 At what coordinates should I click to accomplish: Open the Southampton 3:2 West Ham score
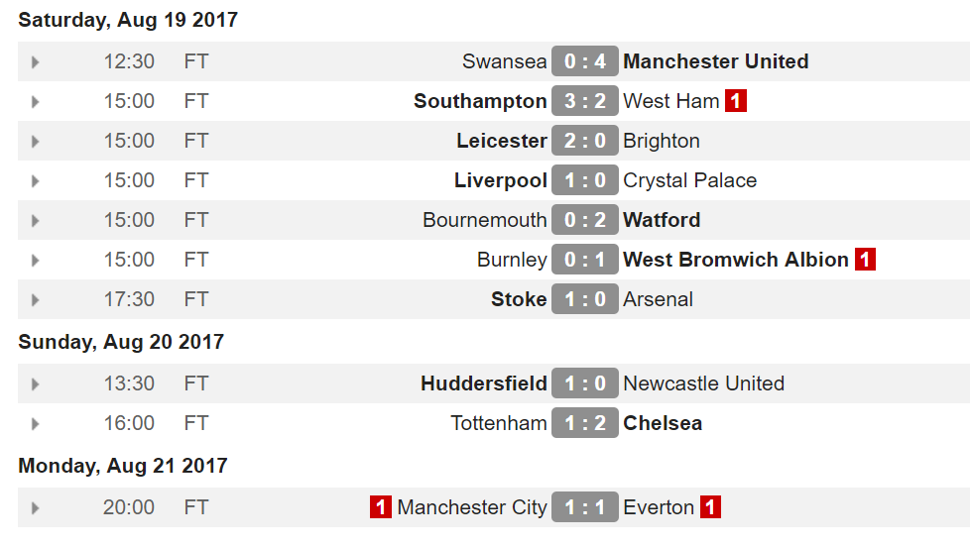pos(585,101)
